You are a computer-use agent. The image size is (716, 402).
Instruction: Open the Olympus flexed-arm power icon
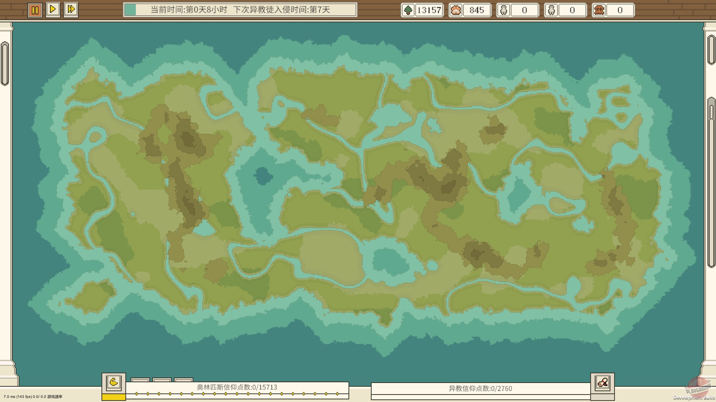click(114, 382)
